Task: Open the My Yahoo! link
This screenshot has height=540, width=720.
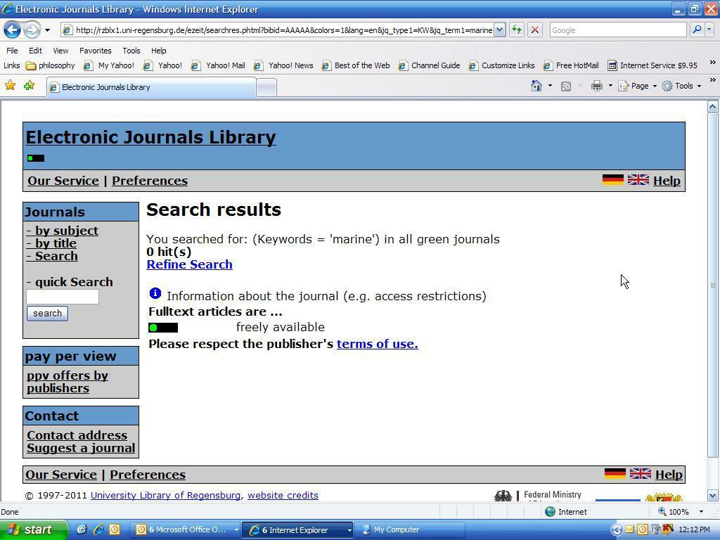Action: click(109, 65)
